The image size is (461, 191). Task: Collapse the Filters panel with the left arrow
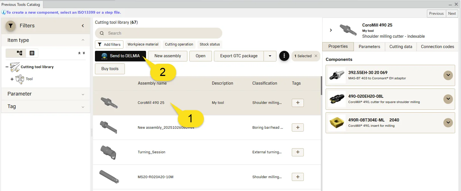[x=83, y=26]
